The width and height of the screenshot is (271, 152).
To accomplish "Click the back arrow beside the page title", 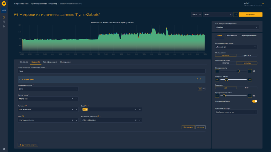I will (x=16, y=15).
